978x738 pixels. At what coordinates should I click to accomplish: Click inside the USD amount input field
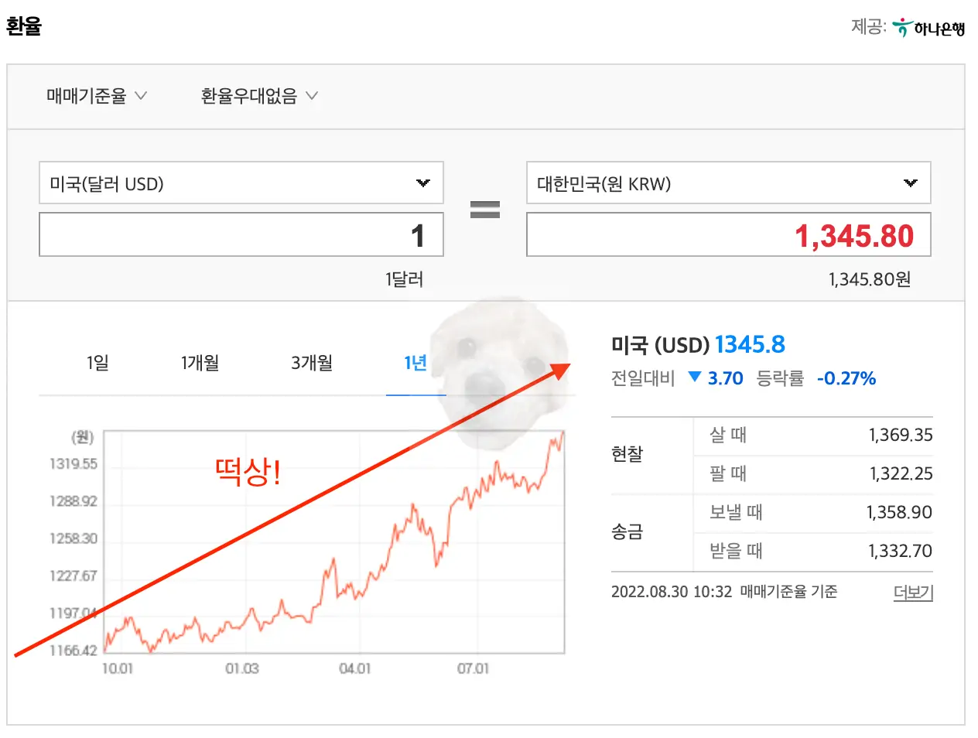tap(241, 234)
